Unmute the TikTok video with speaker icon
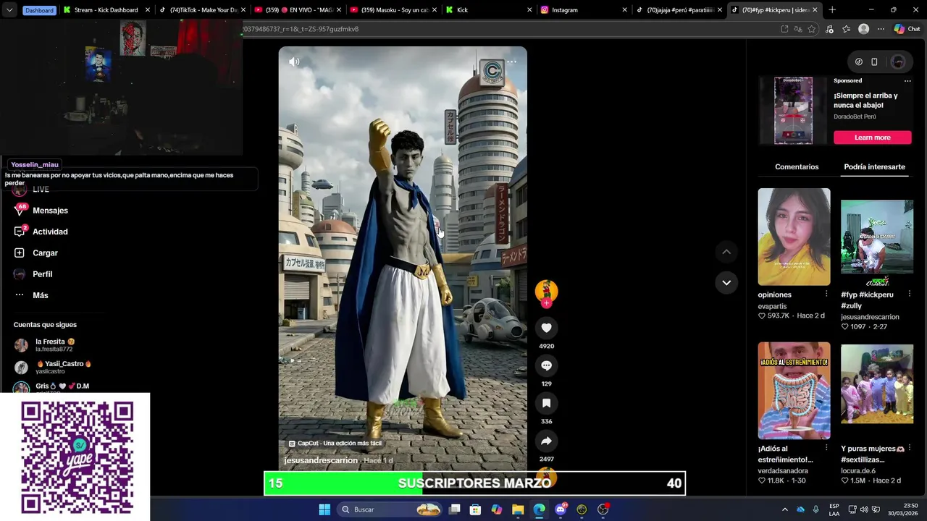Viewport: 927px width, 521px height. [294, 62]
